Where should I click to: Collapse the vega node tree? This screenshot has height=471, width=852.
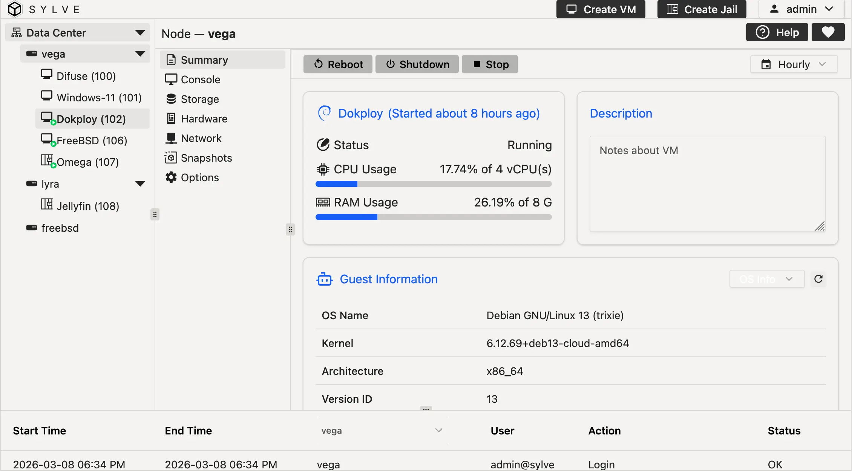click(140, 54)
